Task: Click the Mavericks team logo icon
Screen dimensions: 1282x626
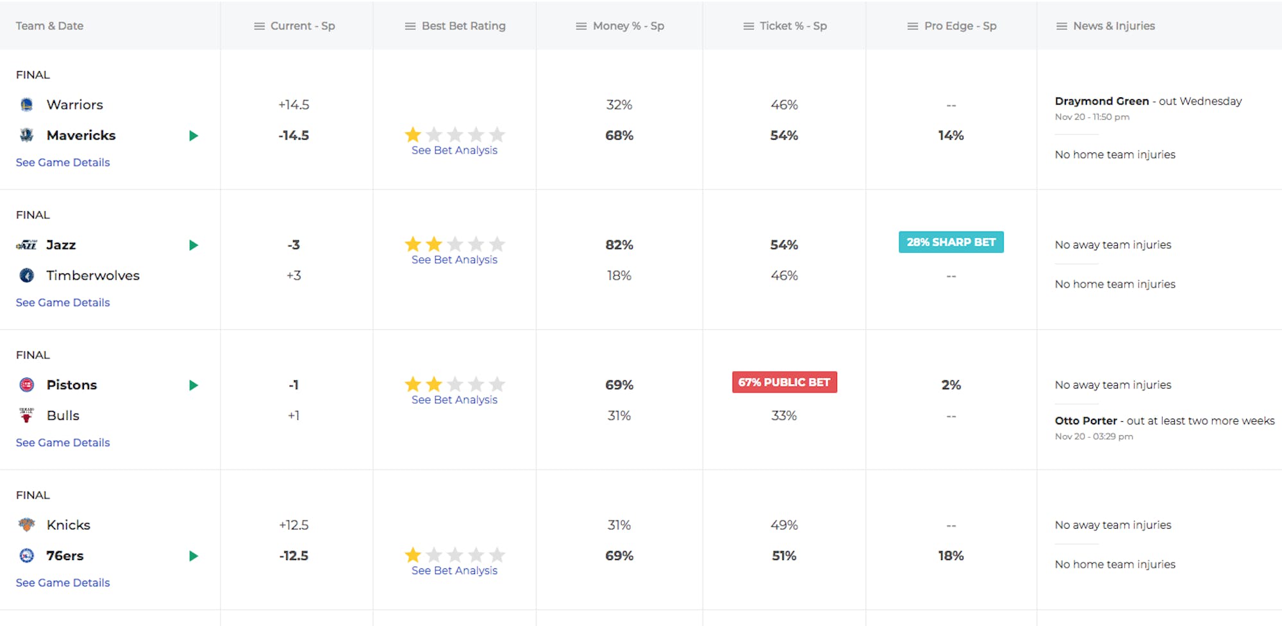Action: pyautogui.click(x=26, y=135)
